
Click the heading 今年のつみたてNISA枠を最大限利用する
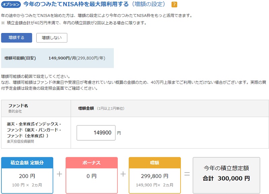coord(76,4)
